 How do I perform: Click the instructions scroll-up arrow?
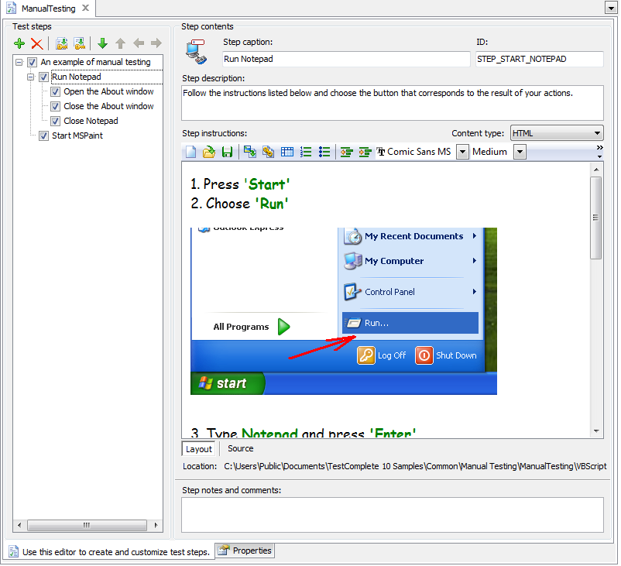tap(596, 170)
